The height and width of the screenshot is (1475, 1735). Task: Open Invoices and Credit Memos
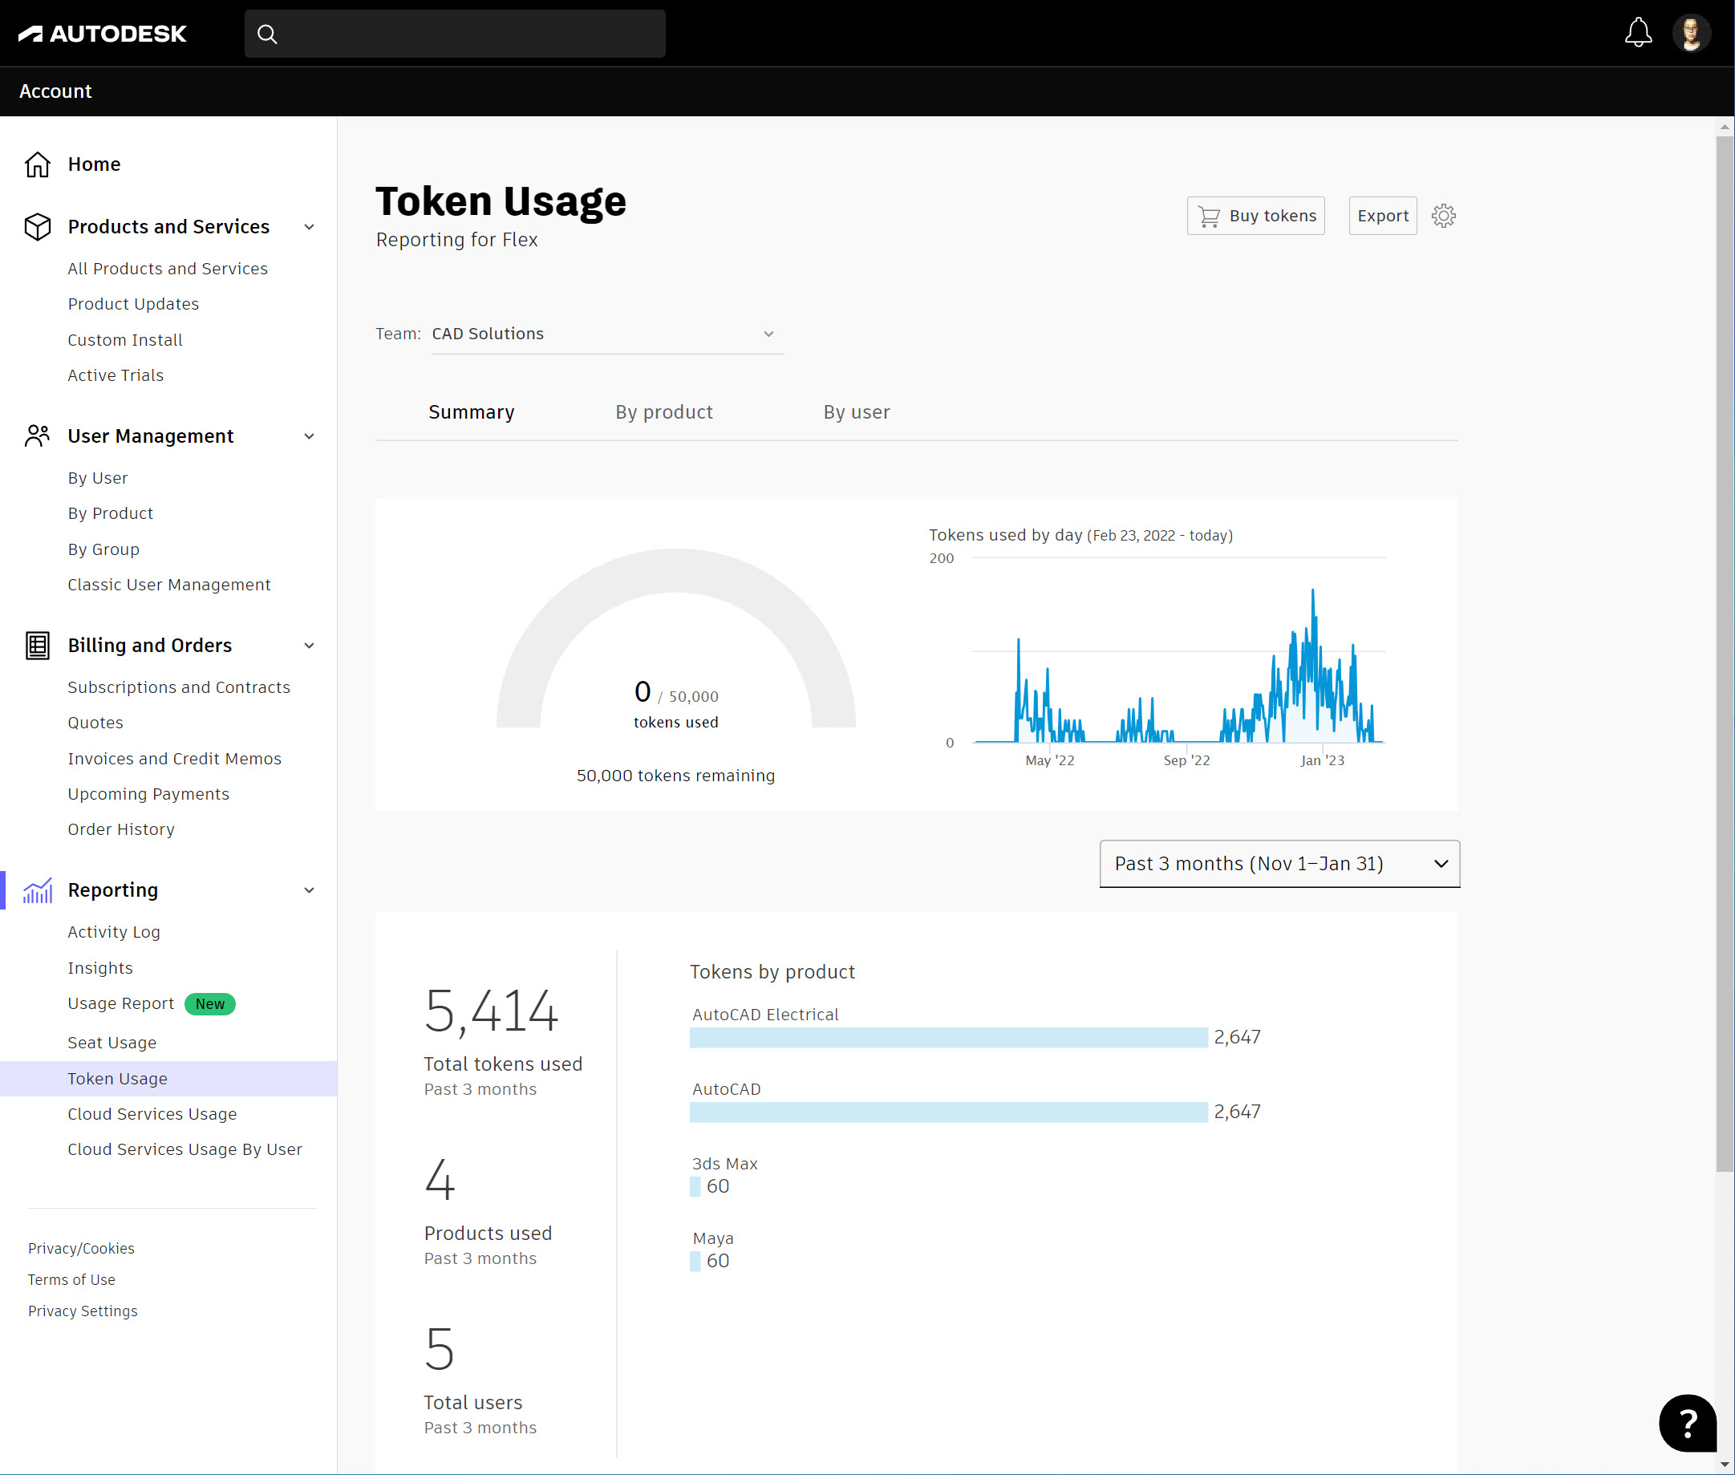pyautogui.click(x=175, y=759)
